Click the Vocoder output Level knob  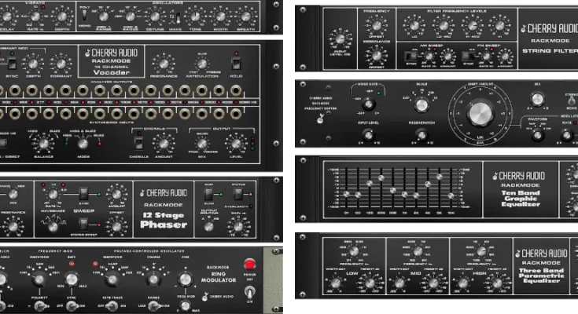pyautogui.click(x=234, y=143)
